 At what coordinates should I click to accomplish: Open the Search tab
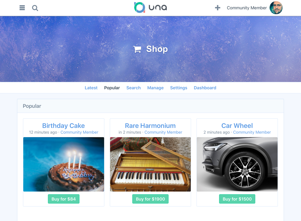pyautogui.click(x=134, y=88)
